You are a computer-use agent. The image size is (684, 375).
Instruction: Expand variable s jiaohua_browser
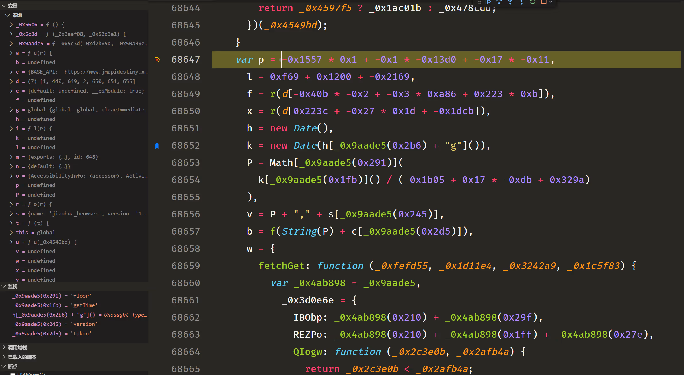[x=11, y=214]
